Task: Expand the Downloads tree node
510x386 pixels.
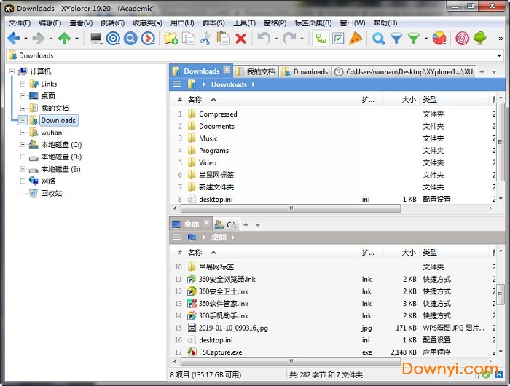Action: click(x=23, y=120)
